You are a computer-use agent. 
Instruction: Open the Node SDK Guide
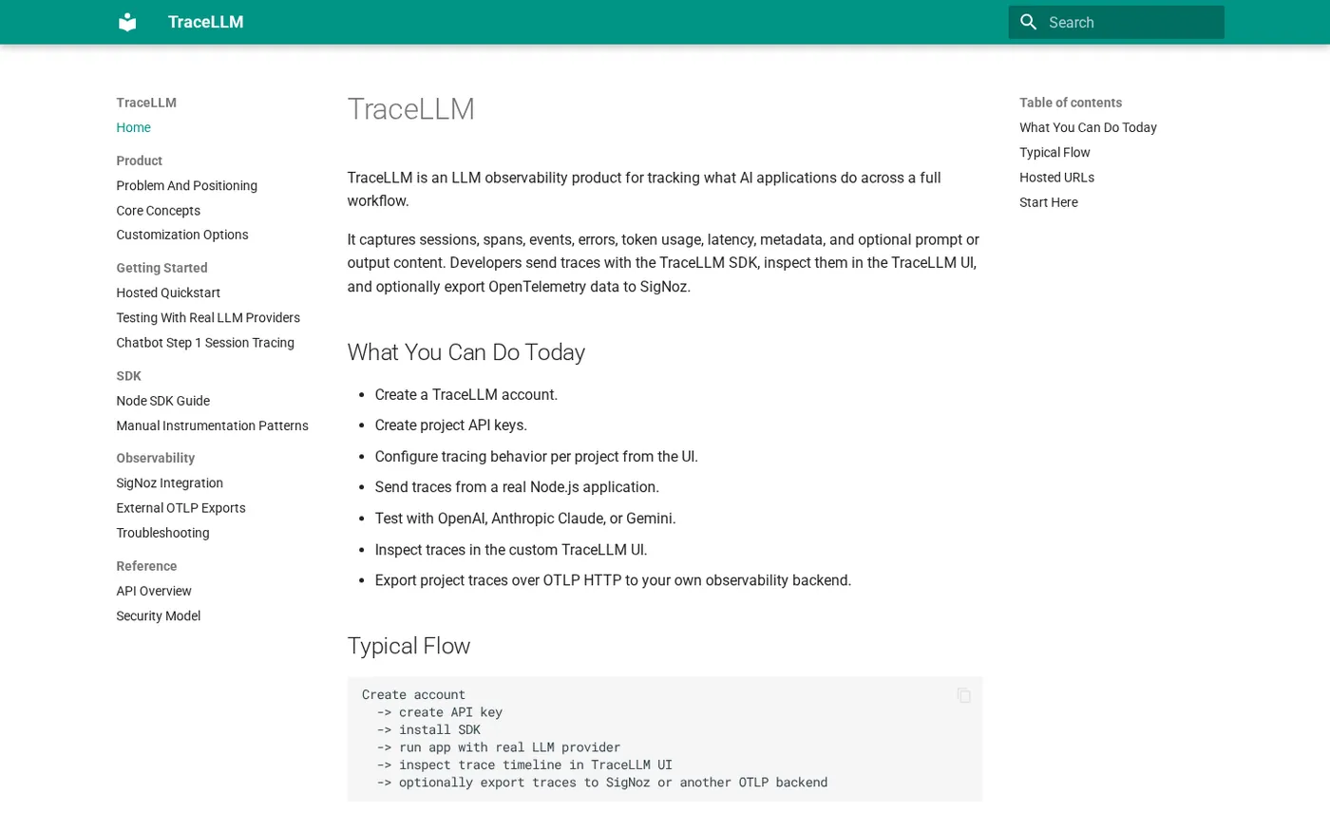162,401
